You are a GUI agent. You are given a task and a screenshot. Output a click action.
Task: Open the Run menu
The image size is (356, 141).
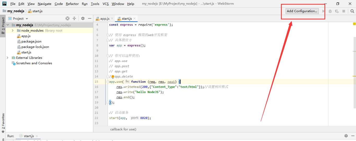[84, 4]
